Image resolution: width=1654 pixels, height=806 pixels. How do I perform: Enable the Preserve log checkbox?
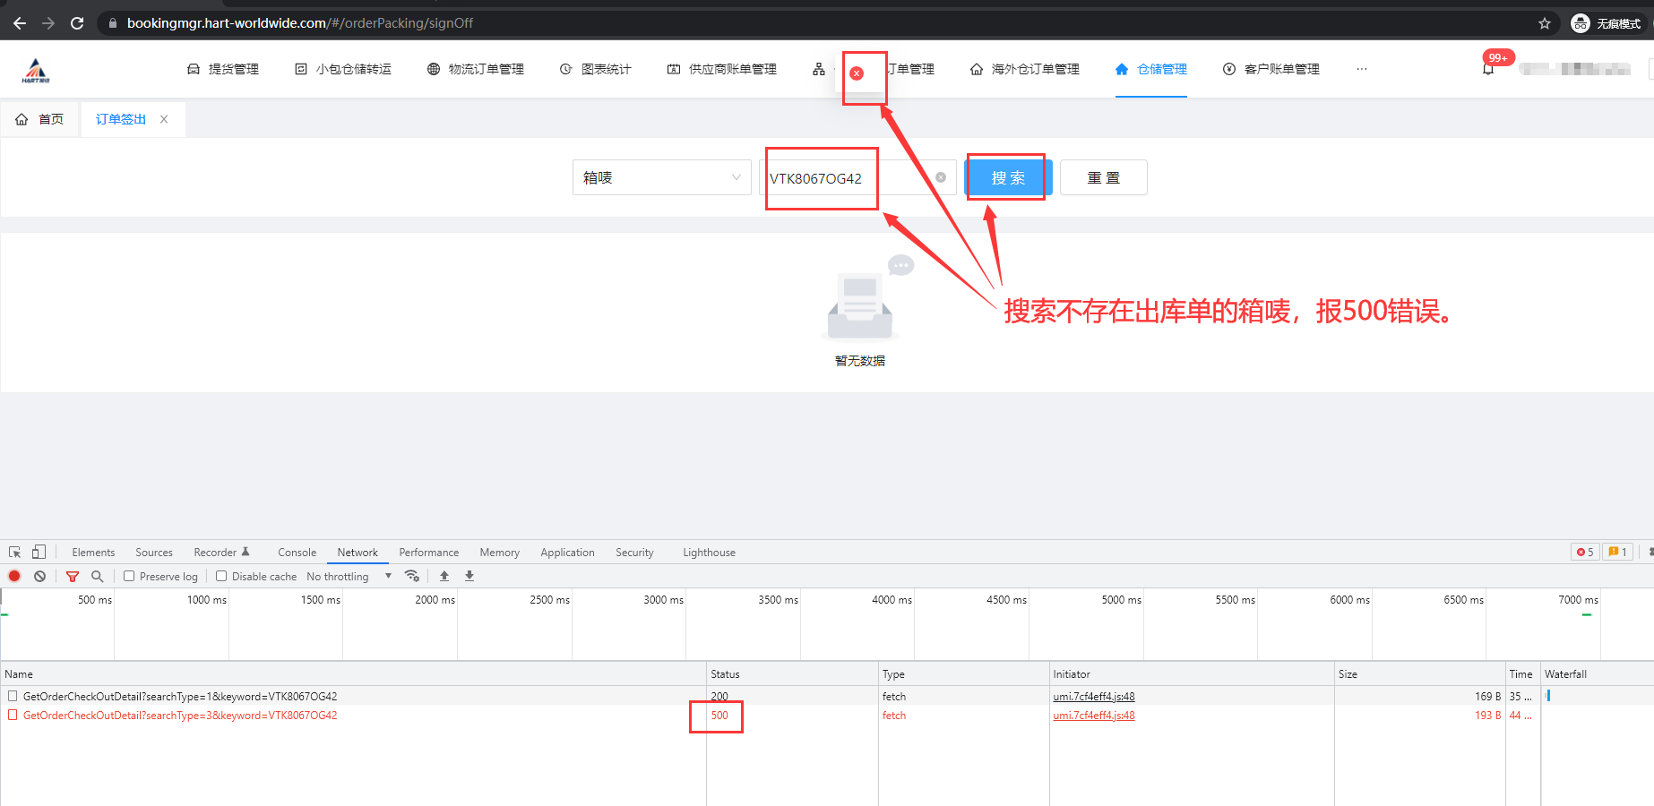tap(130, 576)
